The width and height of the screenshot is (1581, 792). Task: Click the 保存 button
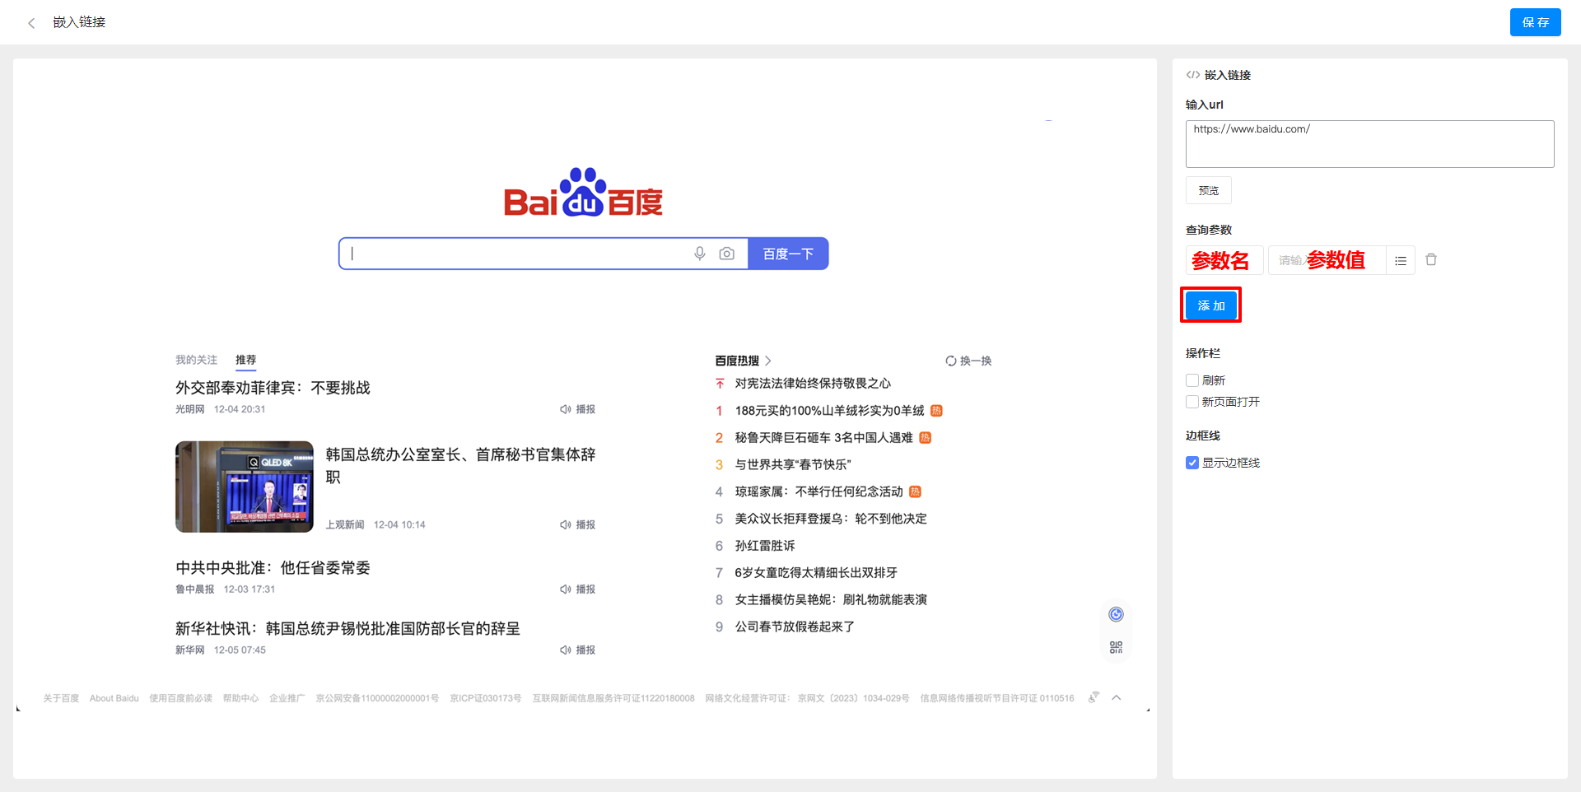[x=1535, y=22]
